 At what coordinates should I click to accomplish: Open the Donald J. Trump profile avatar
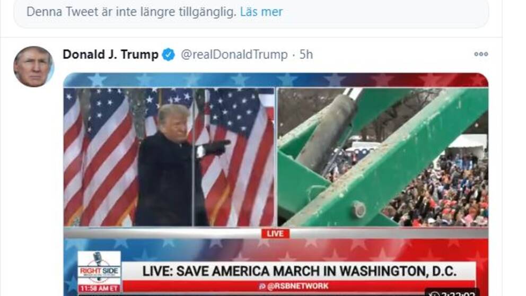(x=33, y=66)
